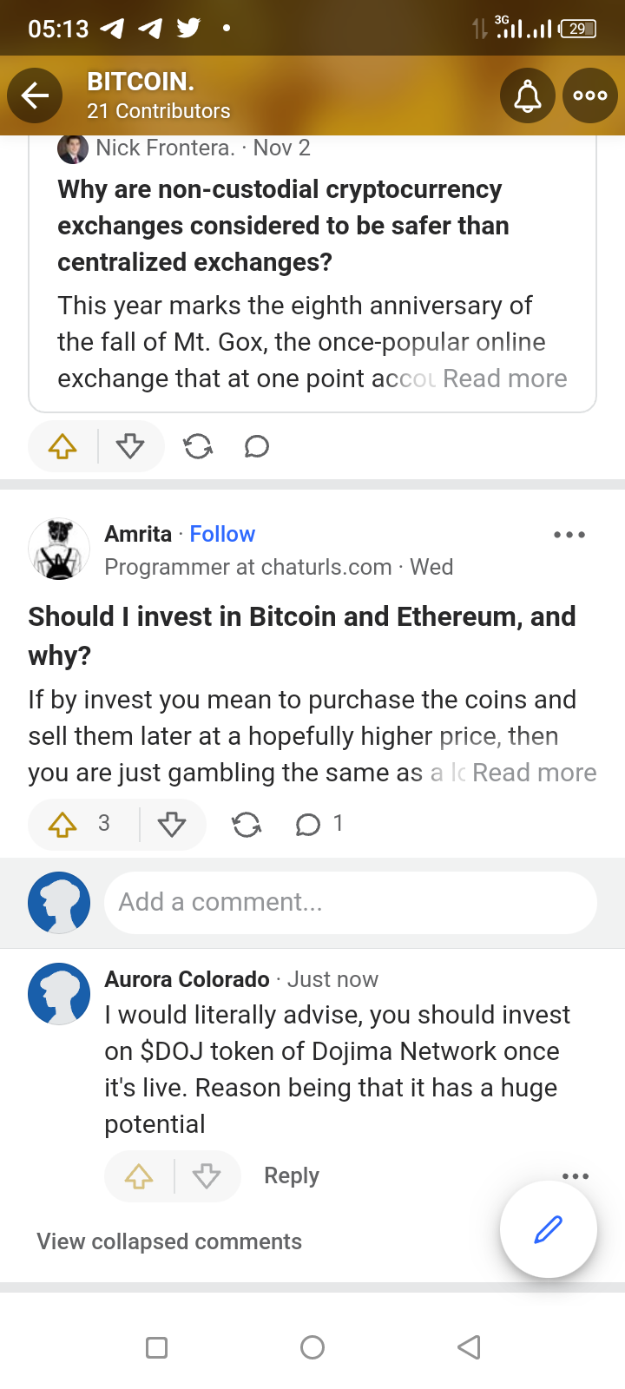Follow Amrita
625x1389 pixels.
coord(222,534)
